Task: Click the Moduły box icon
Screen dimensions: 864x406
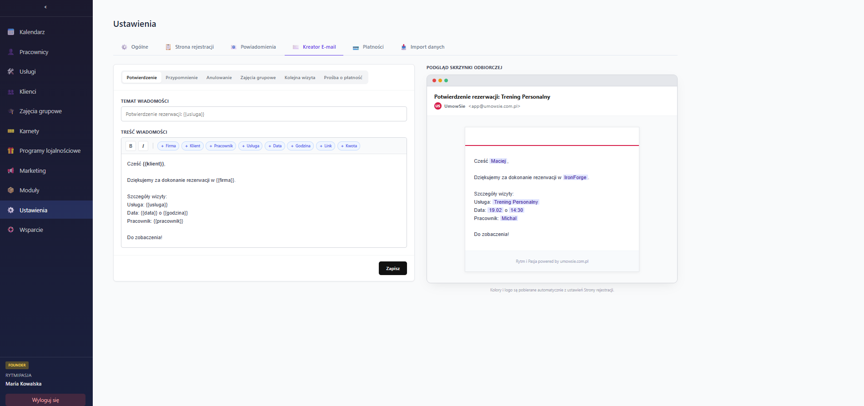Action: 11,190
